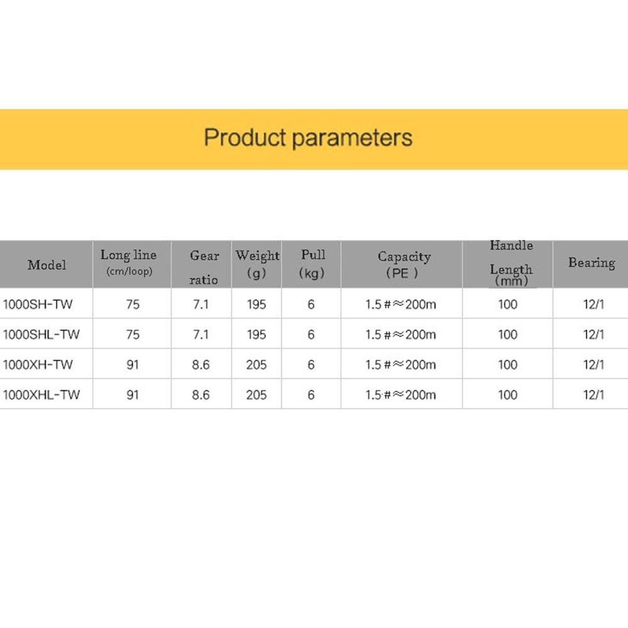Click capacity 1.5#≈200m in 1000SHL-TW row

[401, 335]
